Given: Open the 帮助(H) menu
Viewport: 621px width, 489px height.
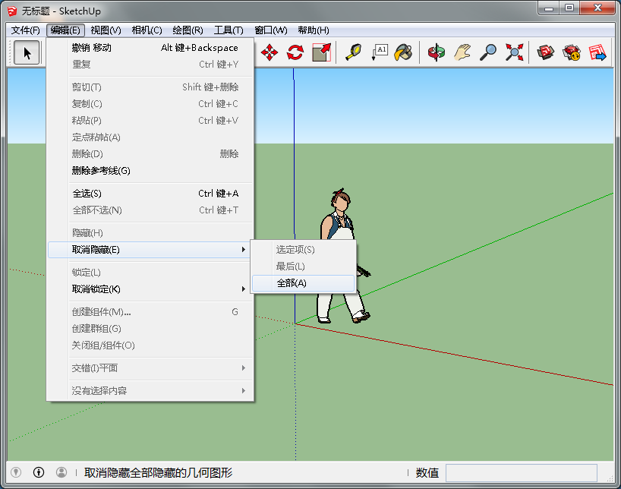Looking at the screenshot, I should (x=313, y=30).
